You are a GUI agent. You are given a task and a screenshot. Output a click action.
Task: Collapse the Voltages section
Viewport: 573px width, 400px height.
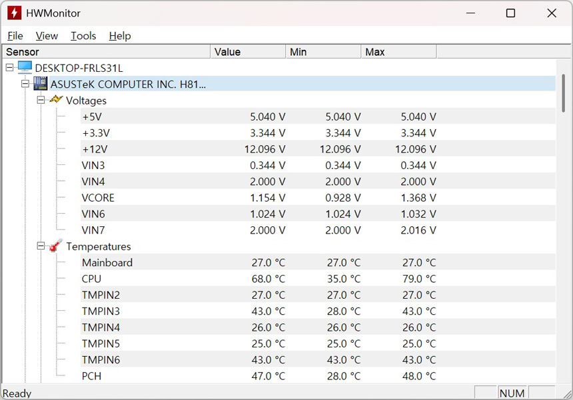[x=41, y=100]
